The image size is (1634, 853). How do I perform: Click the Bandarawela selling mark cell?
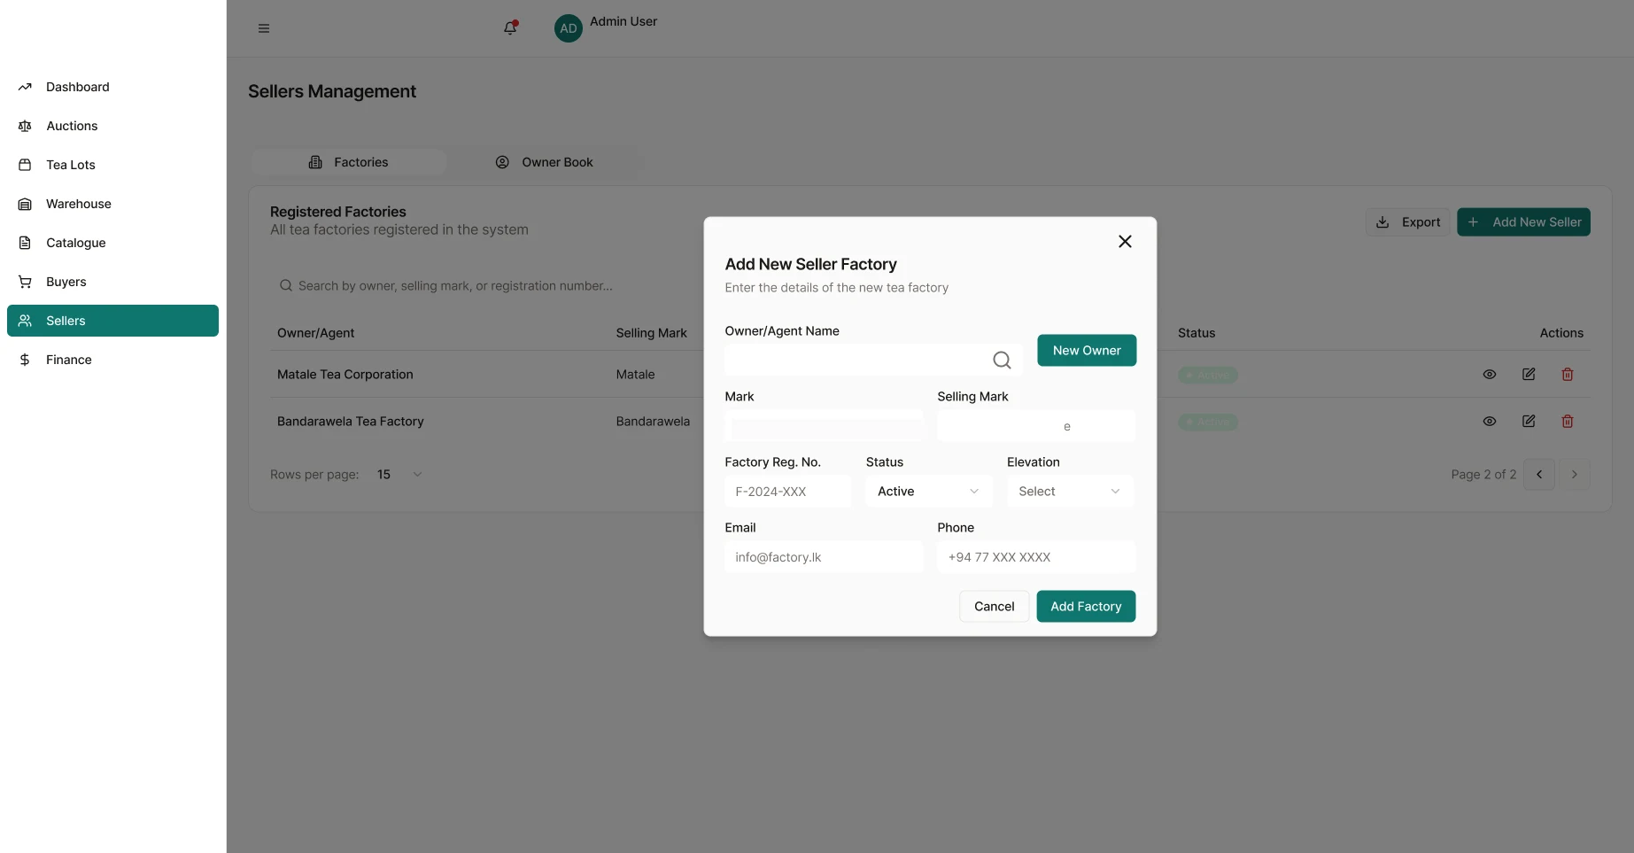point(653,422)
